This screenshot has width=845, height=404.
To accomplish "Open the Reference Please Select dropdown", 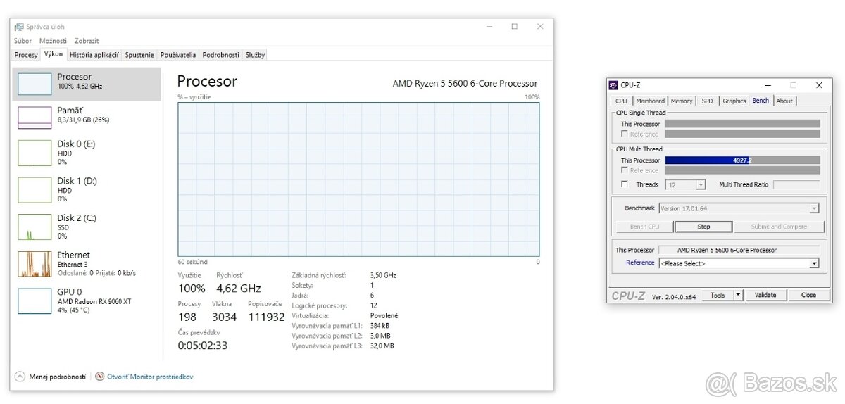I will pyautogui.click(x=739, y=263).
